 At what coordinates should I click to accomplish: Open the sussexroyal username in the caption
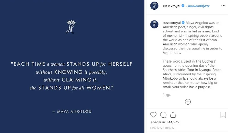171,22
